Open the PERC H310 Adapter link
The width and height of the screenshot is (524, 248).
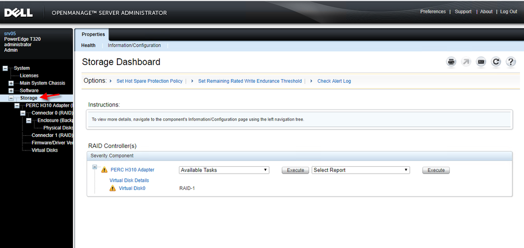tap(132, 170)
